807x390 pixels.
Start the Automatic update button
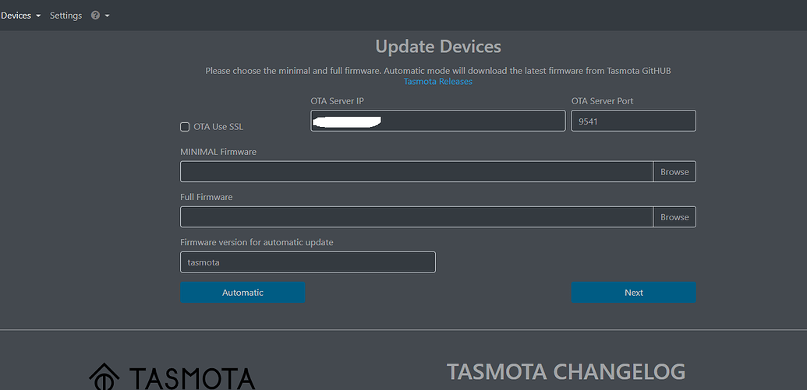pyautogui.click(x=242, y=293)
